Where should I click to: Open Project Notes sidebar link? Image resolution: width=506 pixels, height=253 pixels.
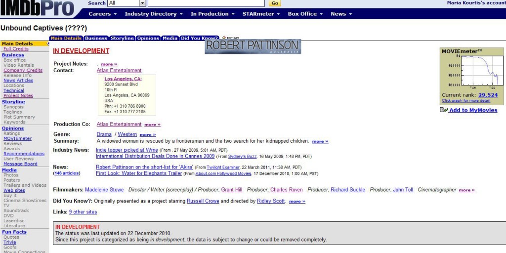point(18,95)
